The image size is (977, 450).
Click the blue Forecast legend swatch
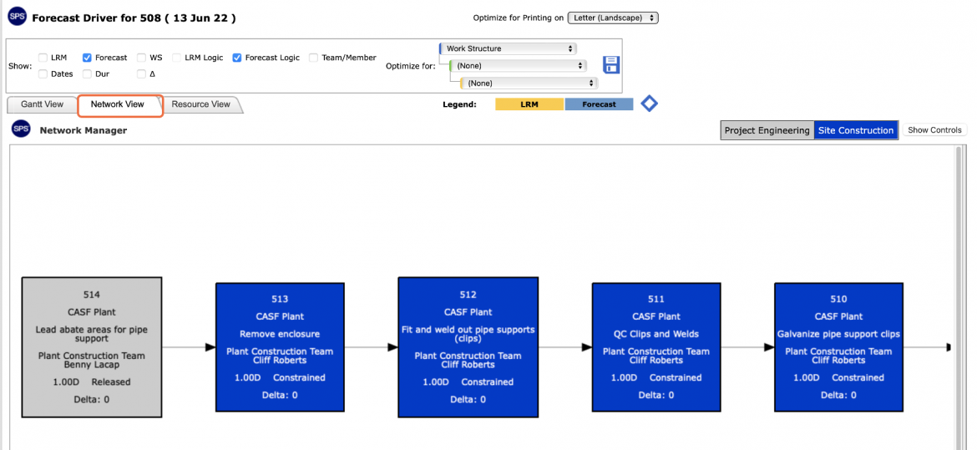(599, 104)
